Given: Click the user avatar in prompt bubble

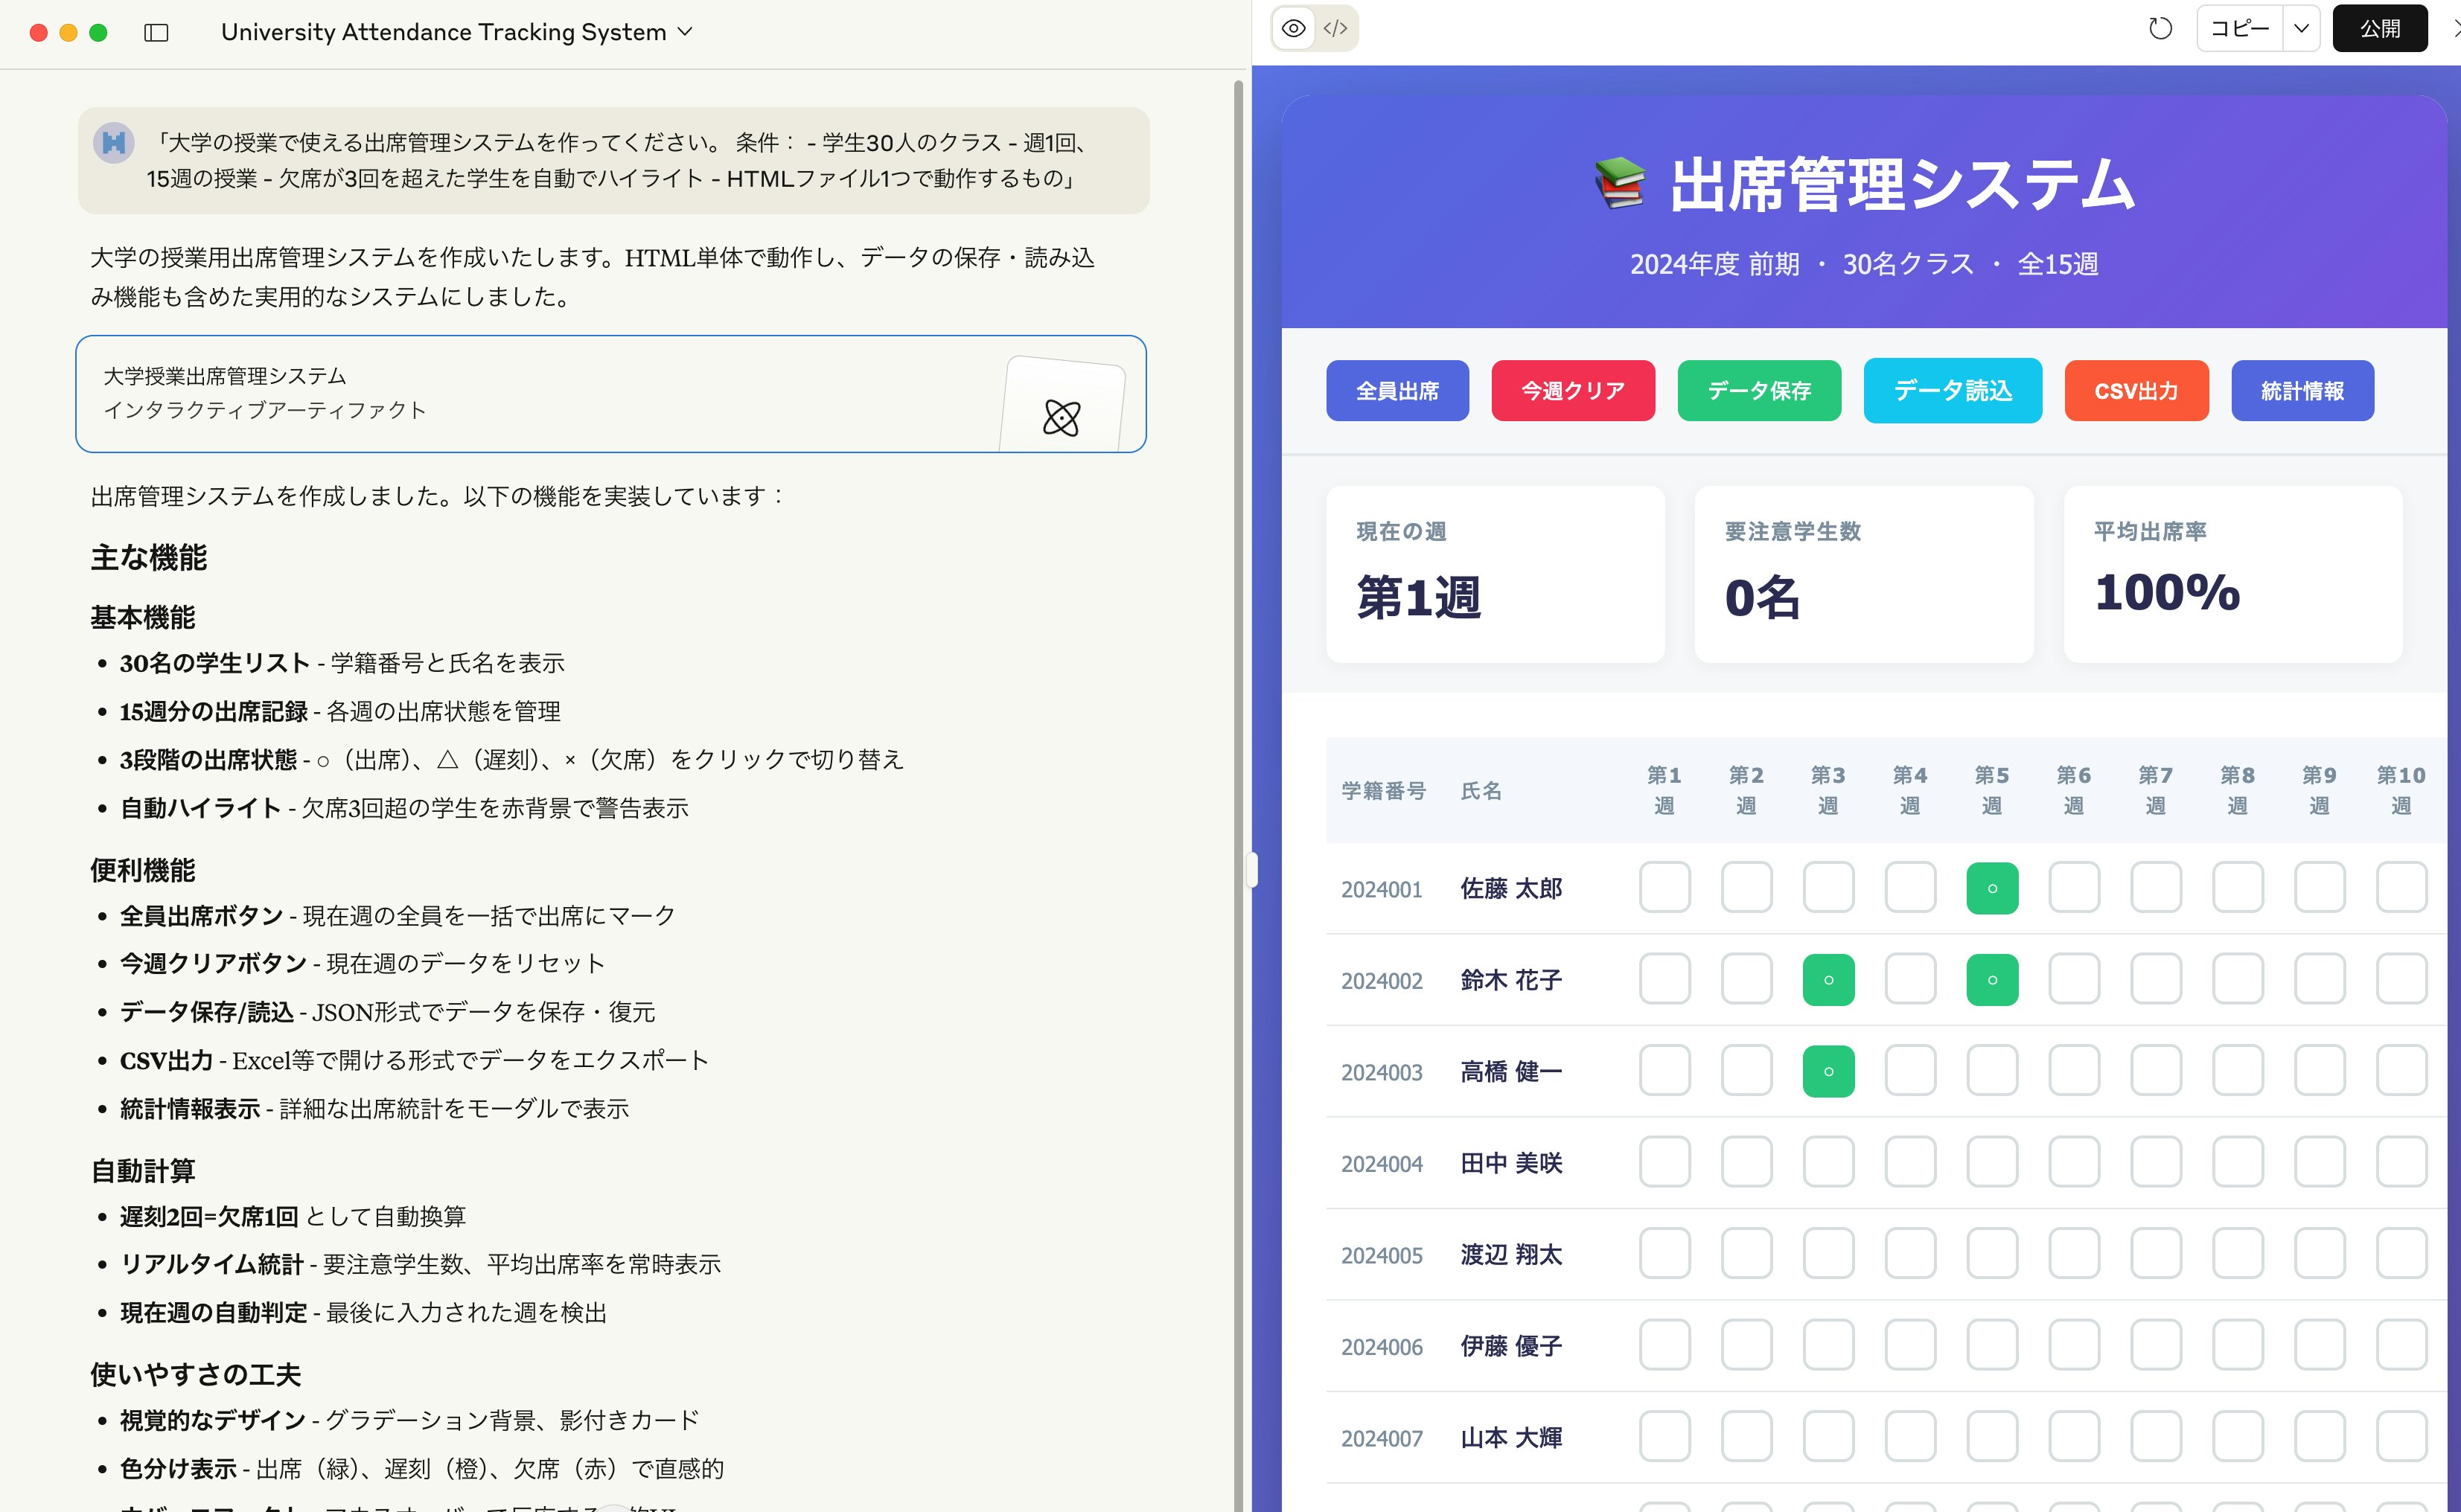Looking at the screenshot, I should pos(114,143).
